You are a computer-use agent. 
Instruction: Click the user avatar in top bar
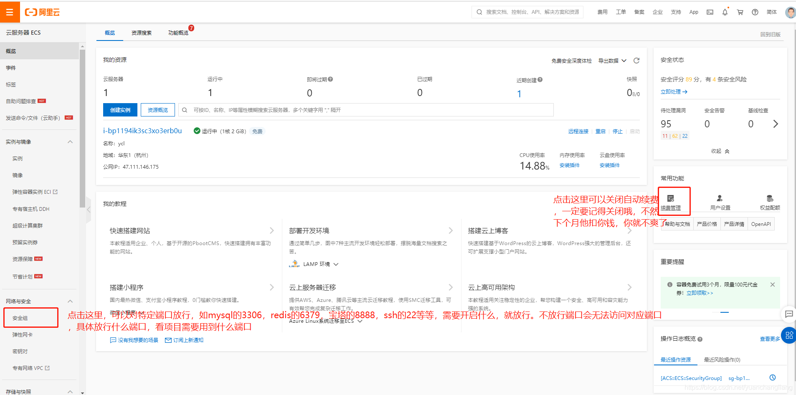click(x=791, y=12)
